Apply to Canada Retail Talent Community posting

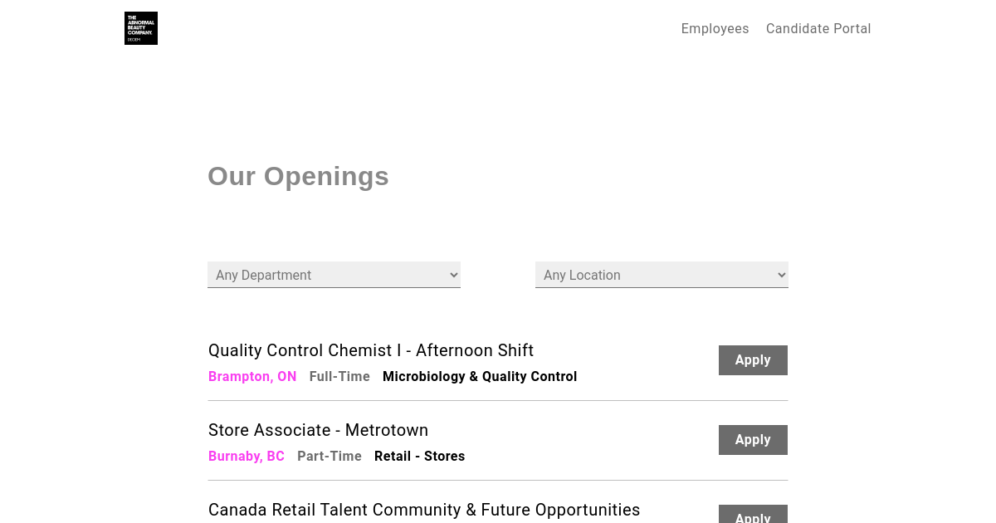753,515
